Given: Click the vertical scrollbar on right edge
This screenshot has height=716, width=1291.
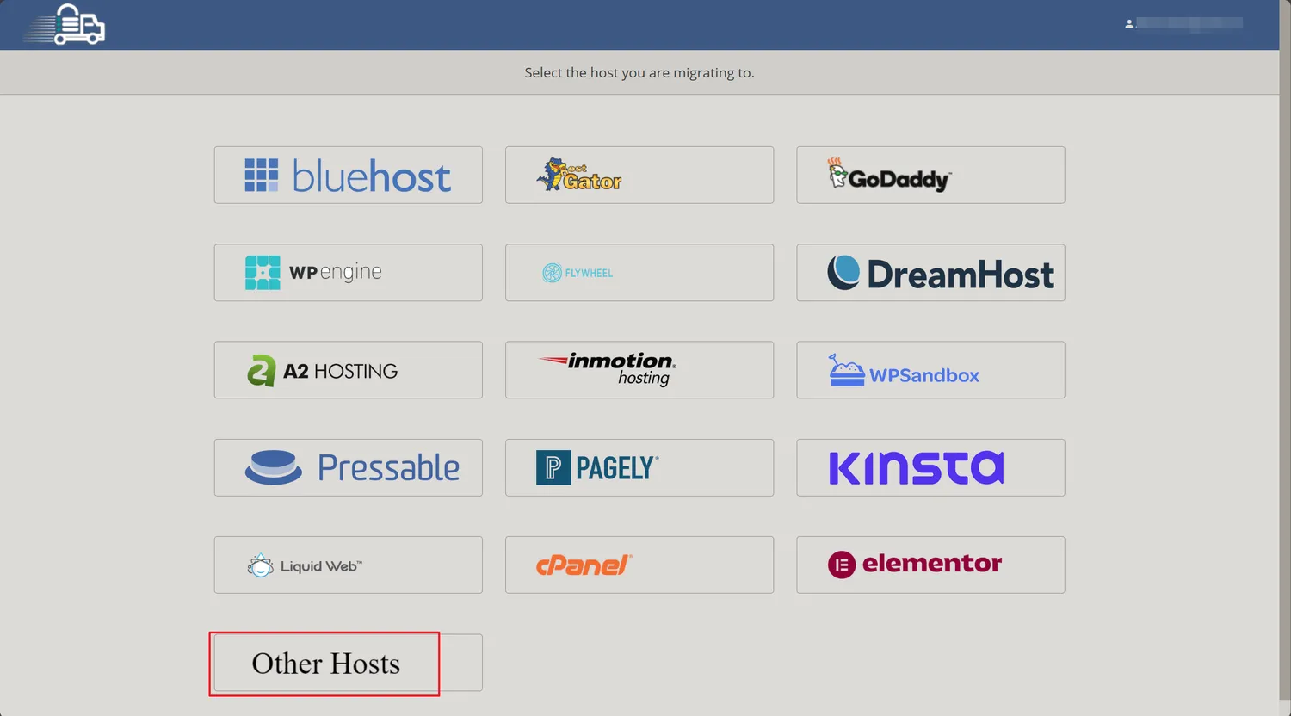Looking at the screenshot, I should (1284, 344).
